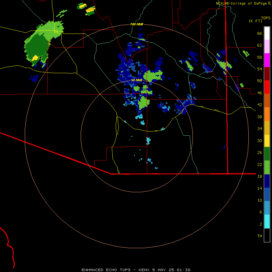This screenshot has width=272, height=272.
Task: Click the 'TH' threshold label
Action: pyautogui.click(x=260, y=236)
